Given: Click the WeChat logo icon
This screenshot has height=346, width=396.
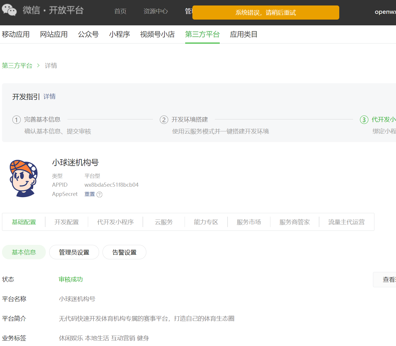Looking at the screenshot, I should [x=9, y=10].
